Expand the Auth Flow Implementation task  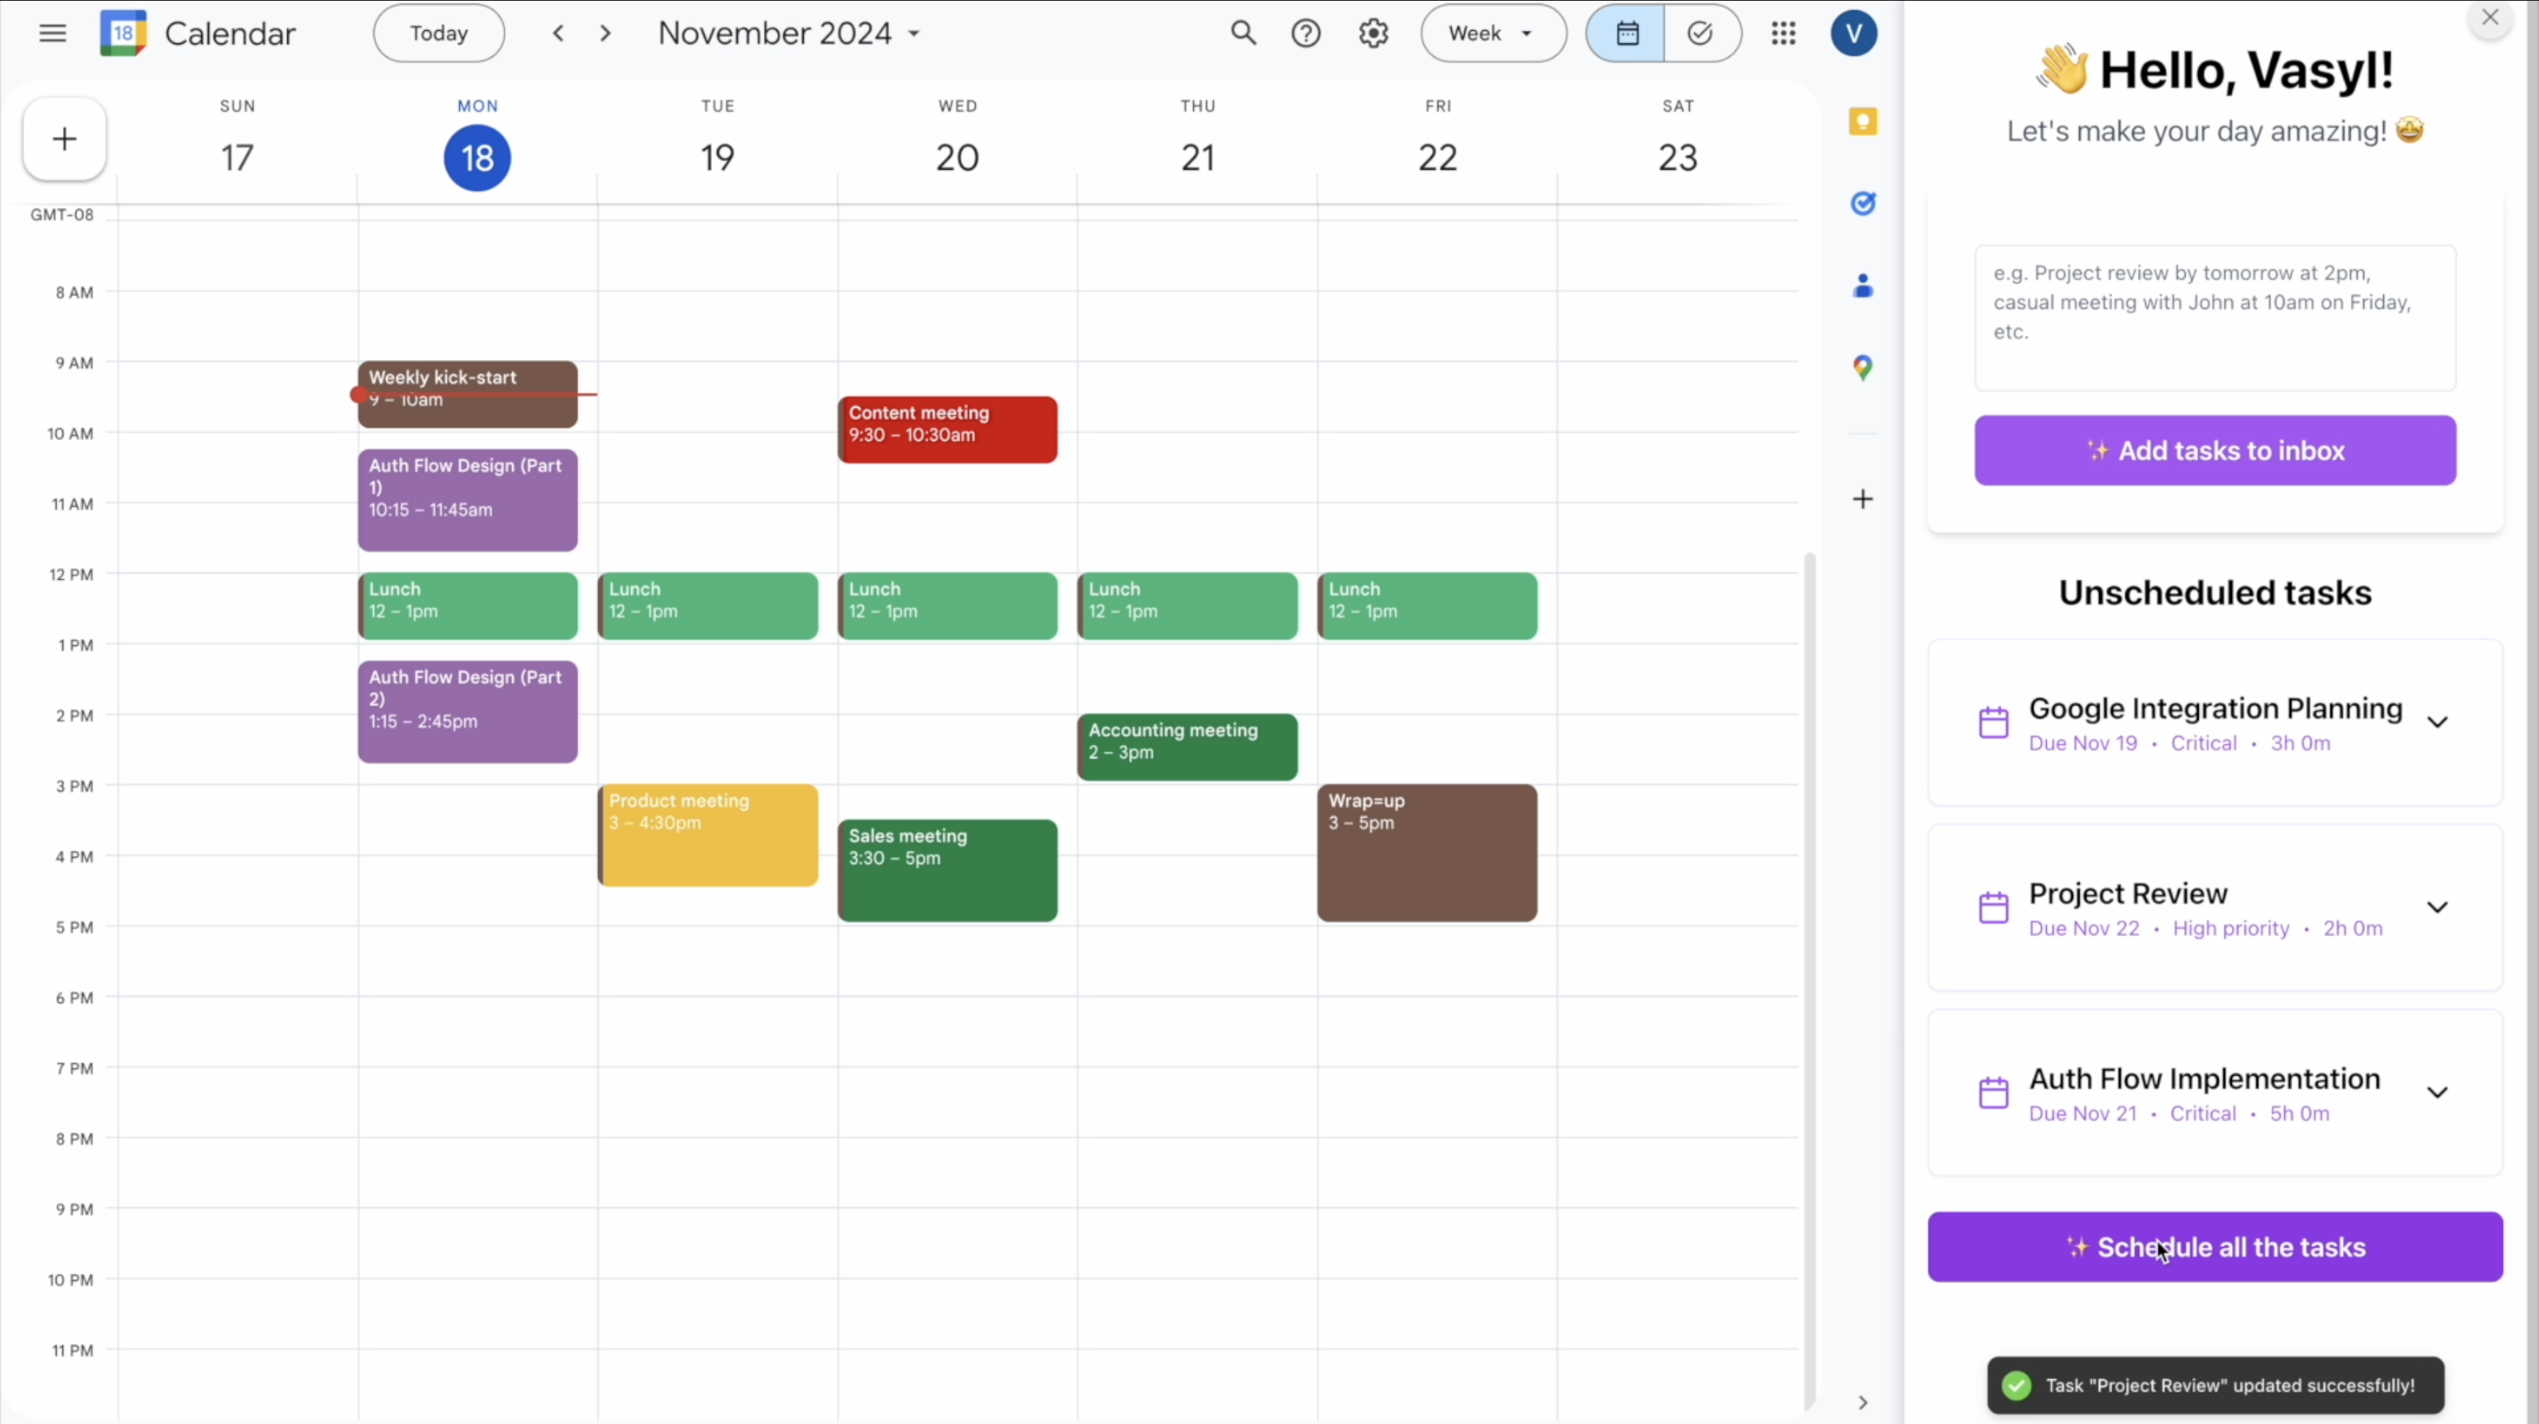coord(2436,1093)
